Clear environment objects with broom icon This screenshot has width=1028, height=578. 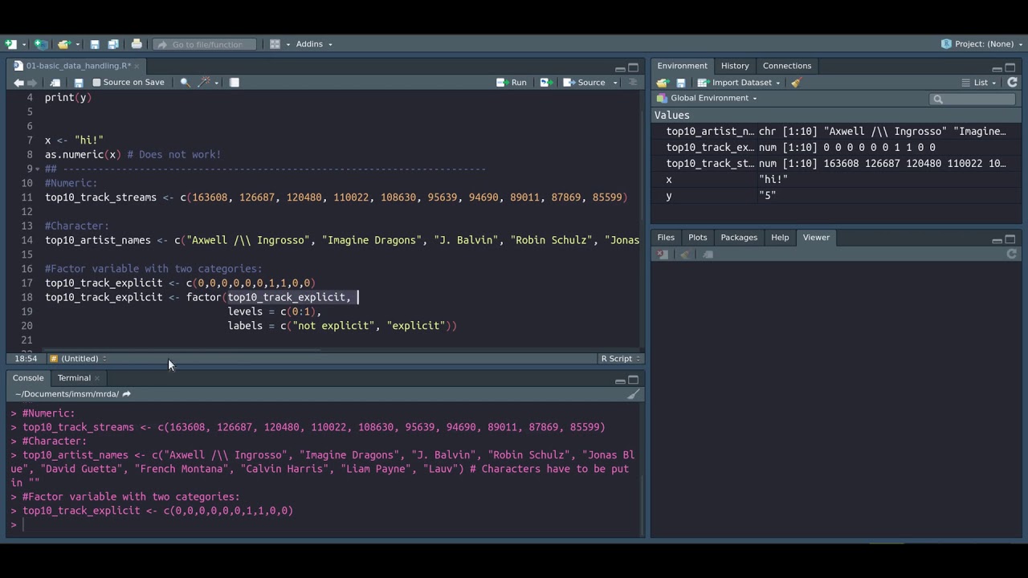tap(796, 83)
